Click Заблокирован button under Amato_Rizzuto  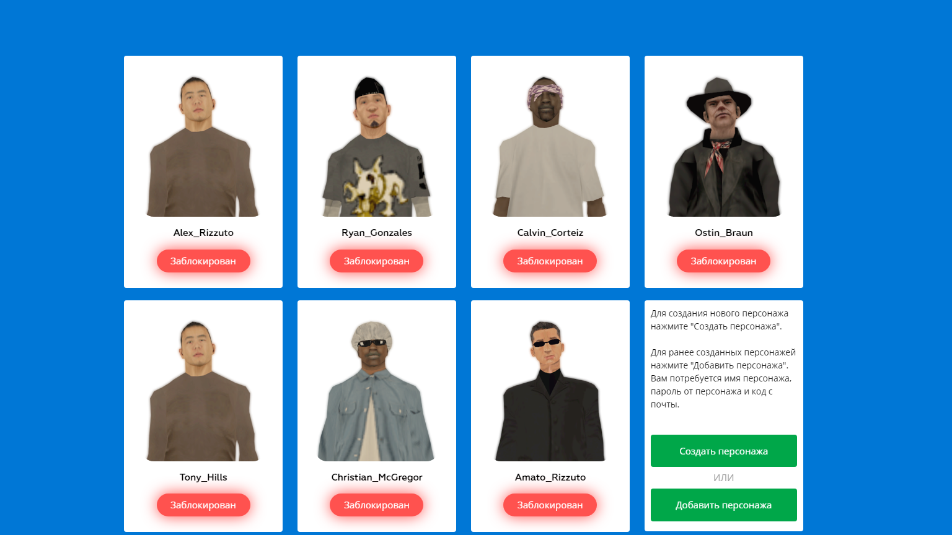(550, 505)
